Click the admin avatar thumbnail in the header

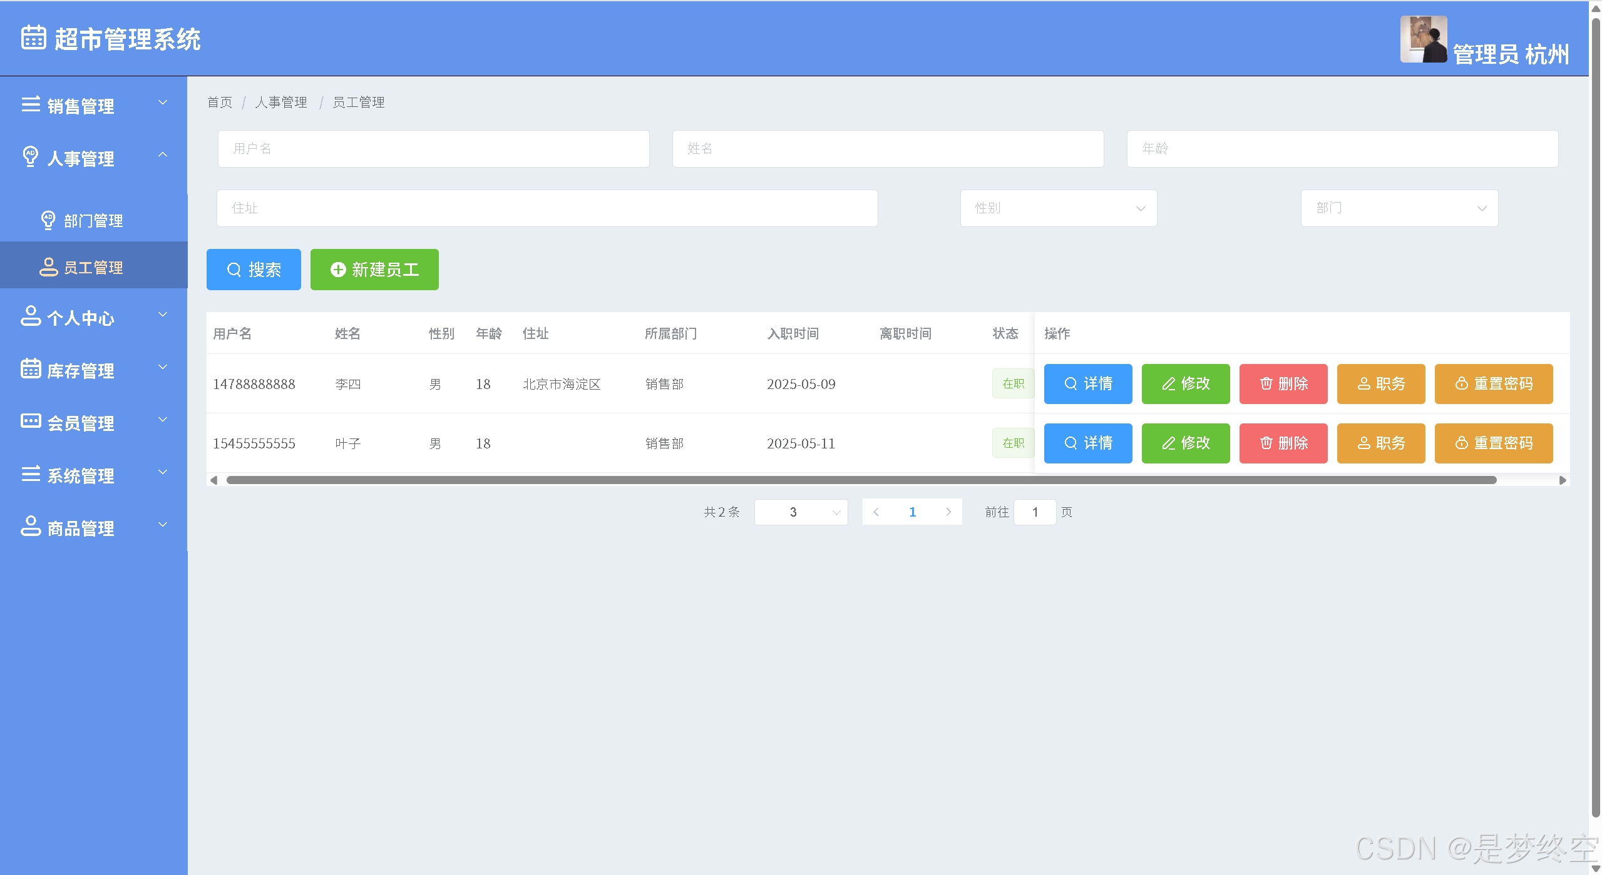(x=1423, y=39)
